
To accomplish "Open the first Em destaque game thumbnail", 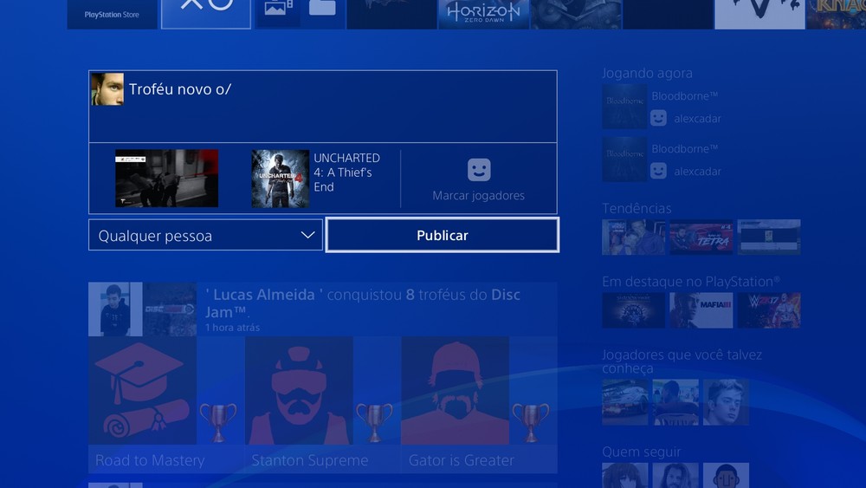I will coord(634,310).
